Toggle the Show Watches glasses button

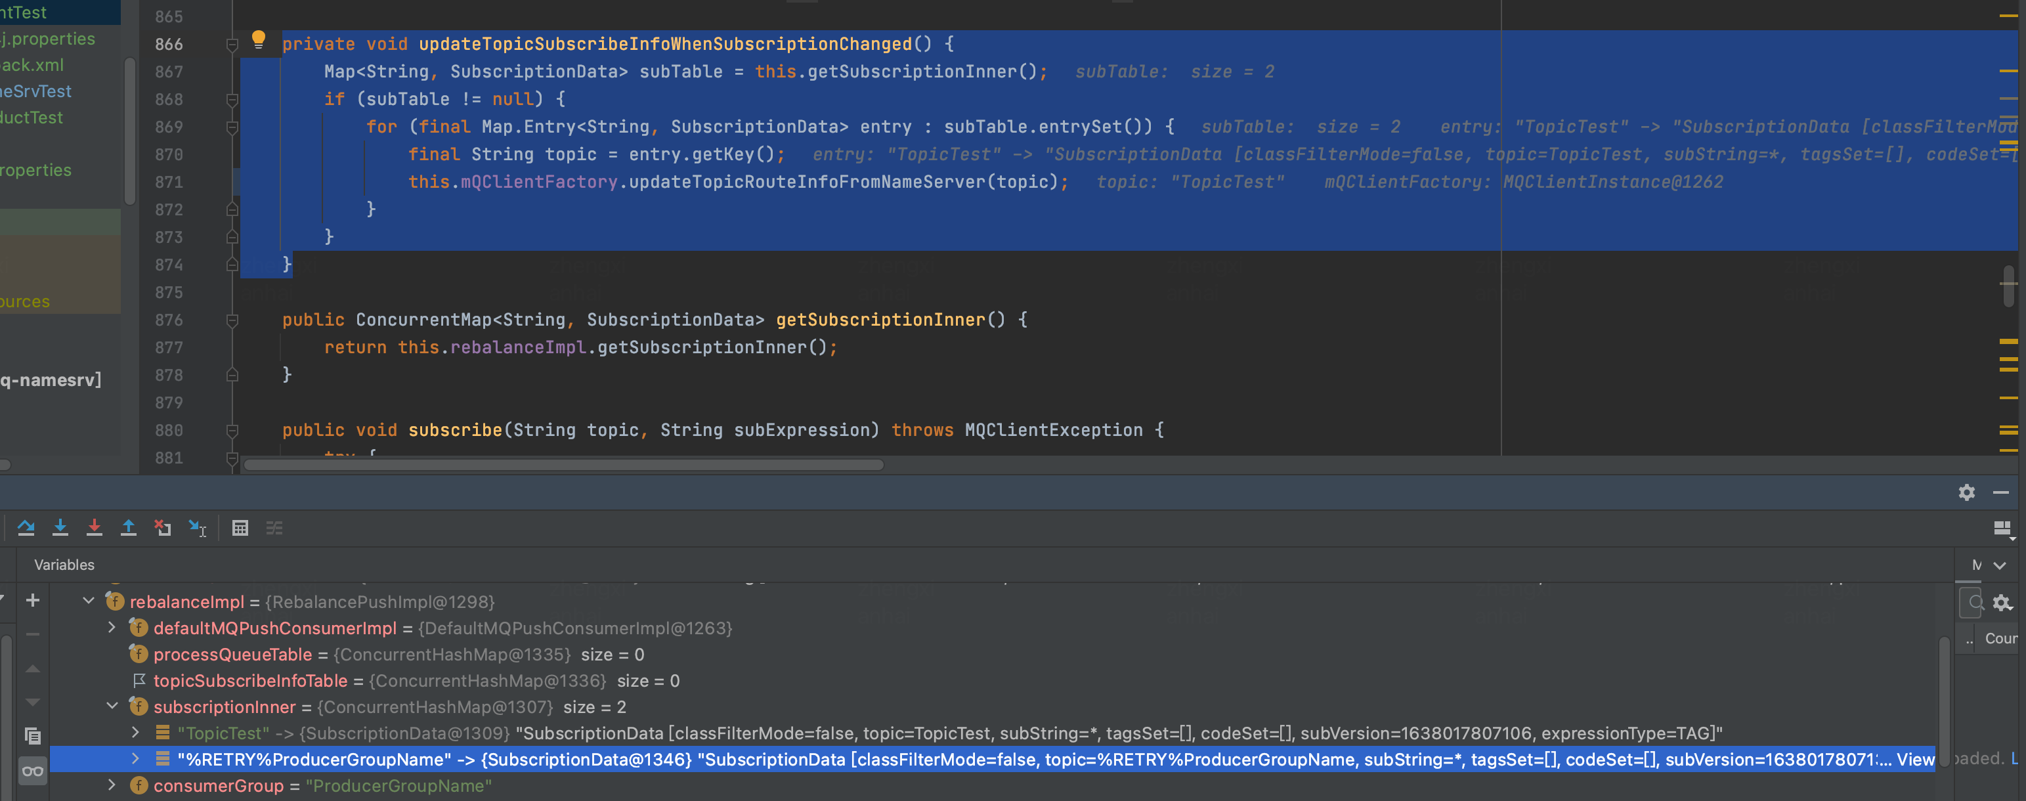tap(32, 770)
